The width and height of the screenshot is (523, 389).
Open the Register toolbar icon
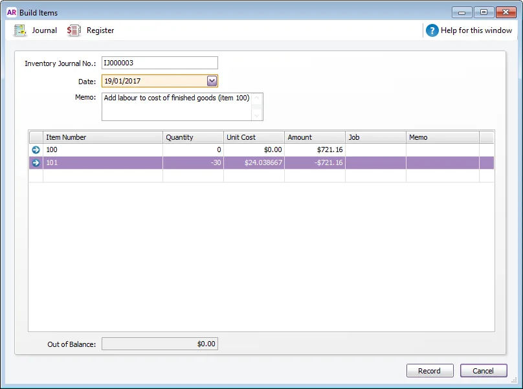click(x=74, y=30)
